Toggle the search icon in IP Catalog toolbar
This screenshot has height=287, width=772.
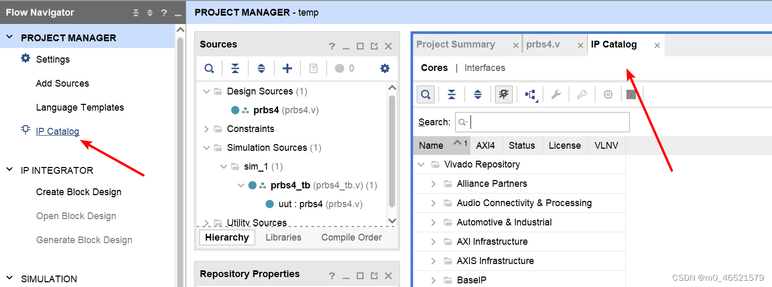pyautogui.click(x=426, y=94)
